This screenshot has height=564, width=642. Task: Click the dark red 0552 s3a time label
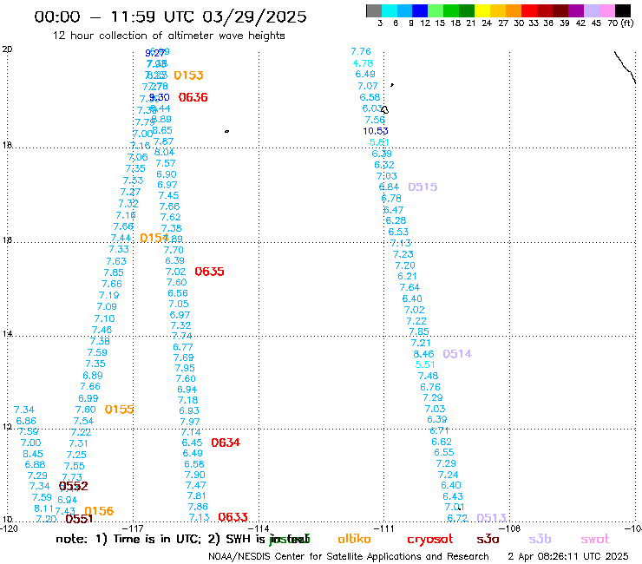(x=73, y=486)
